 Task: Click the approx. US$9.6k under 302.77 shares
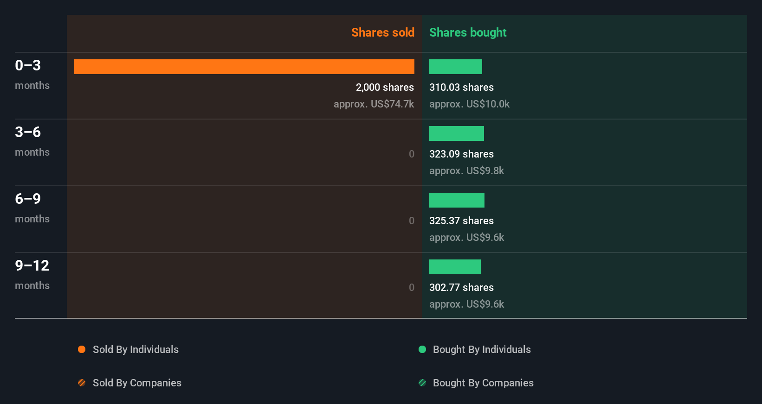(466, 304)
